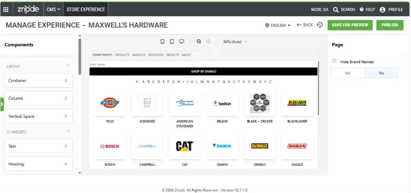Click the zoom in magnifier icon

pyautogui.click(x=209, y=41)
